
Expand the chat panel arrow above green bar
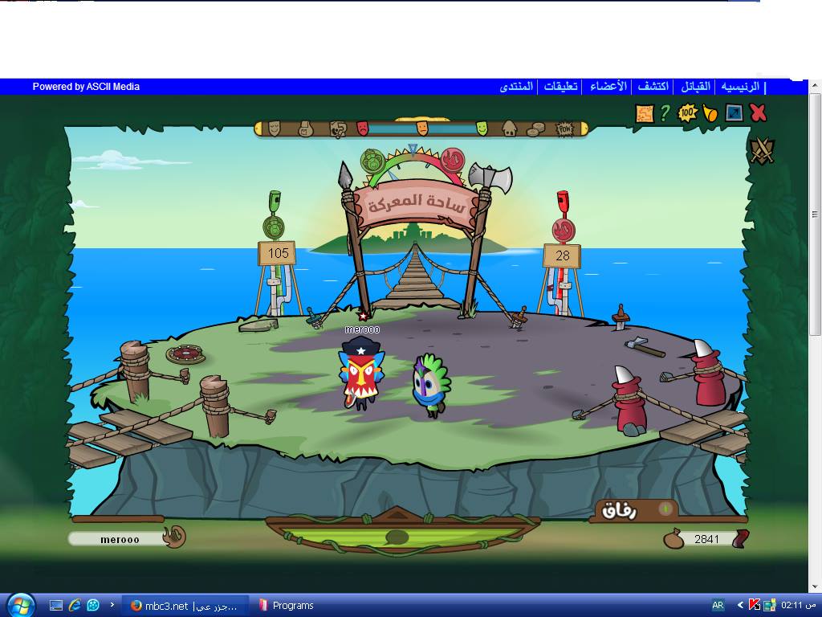coord(397,513)
